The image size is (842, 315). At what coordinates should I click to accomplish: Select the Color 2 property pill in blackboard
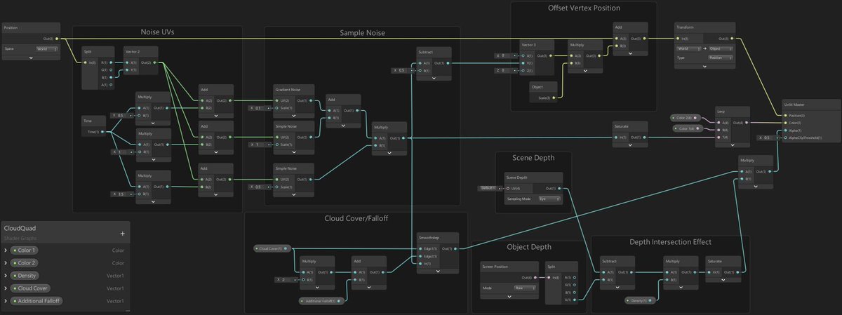click(x=25, y=262)
